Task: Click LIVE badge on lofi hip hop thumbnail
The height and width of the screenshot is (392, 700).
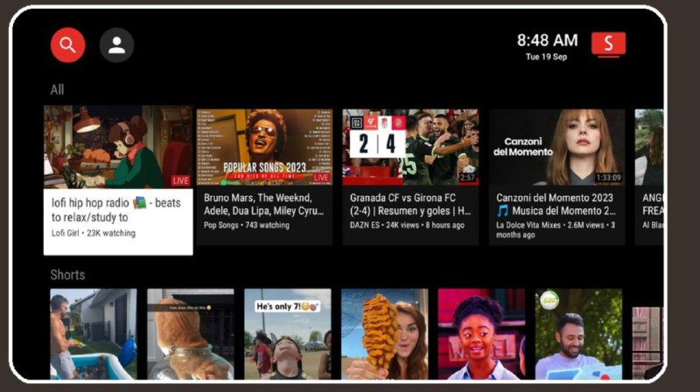Action: pos(181,181)
